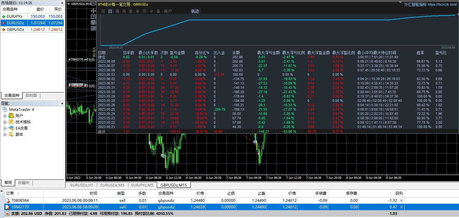Switch to the EURUSDz,H1 chart tab
Image resolution: width=459 pixels, height=218 pixels.
(82, 185)
